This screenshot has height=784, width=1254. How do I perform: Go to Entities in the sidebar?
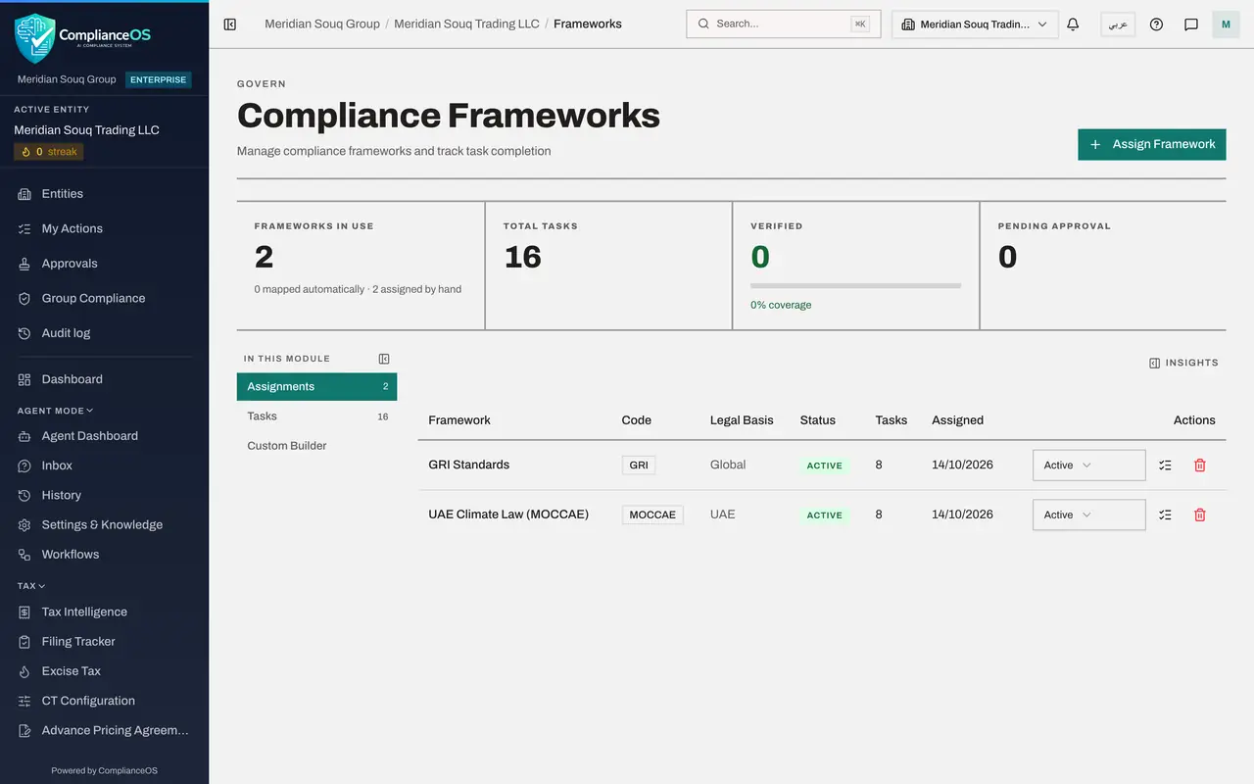104,194
